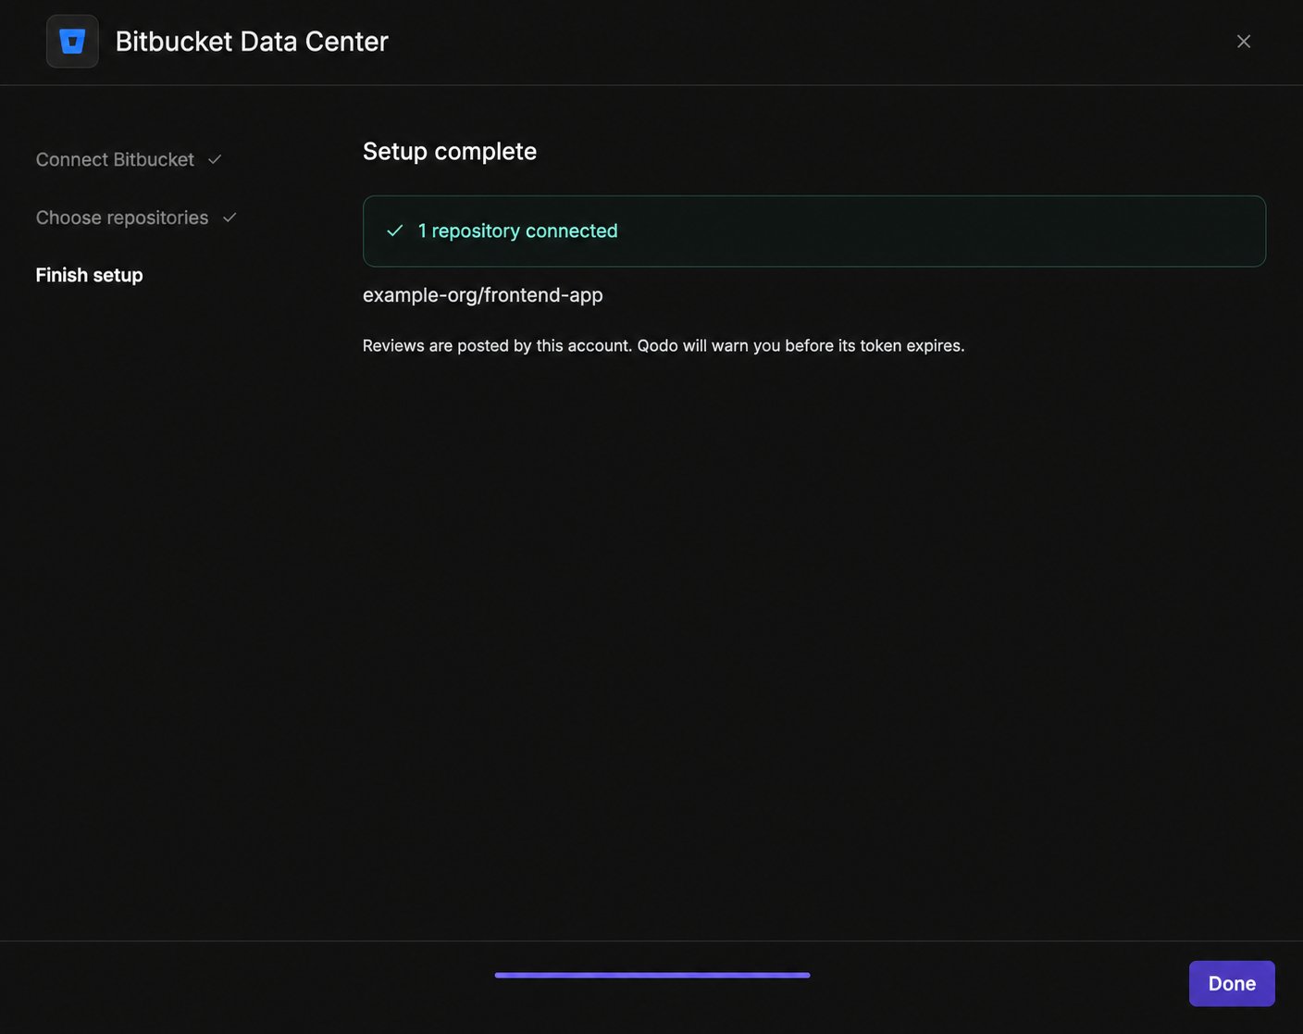Image resolution: width=1303 pixels, height=1034 pixels.
Task: Click the word 'Qodo' in the token note
Action: pos(657,345)
